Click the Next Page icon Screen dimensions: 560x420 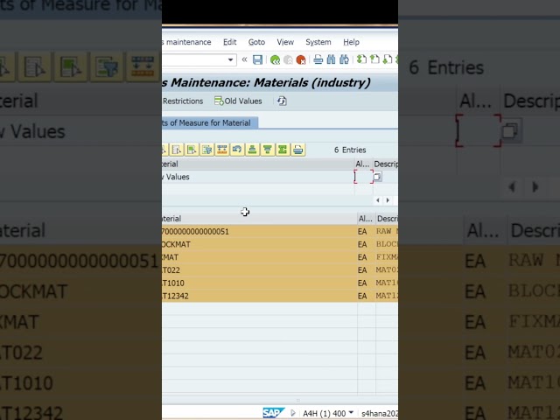(x=387, y=59)
